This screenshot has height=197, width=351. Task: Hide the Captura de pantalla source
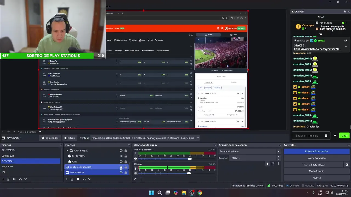pyautogui.click(x=121, y=167)
